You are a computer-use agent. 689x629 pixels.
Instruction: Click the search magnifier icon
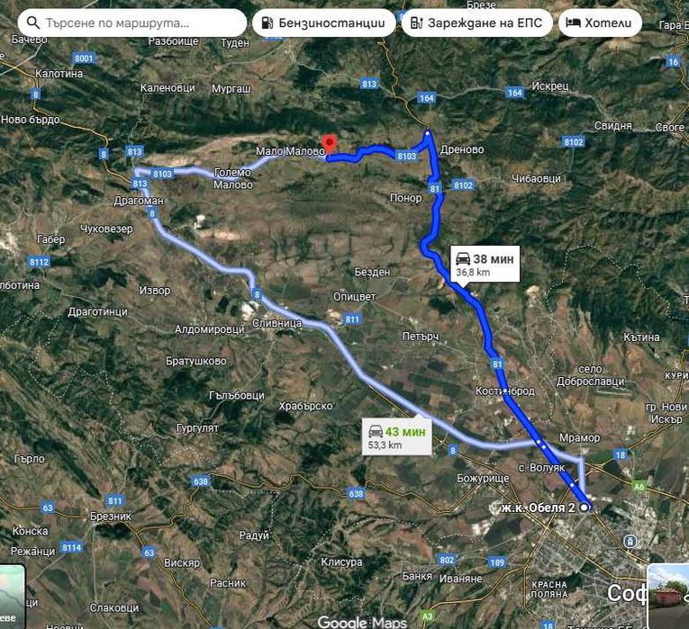[x=33, y=22]
